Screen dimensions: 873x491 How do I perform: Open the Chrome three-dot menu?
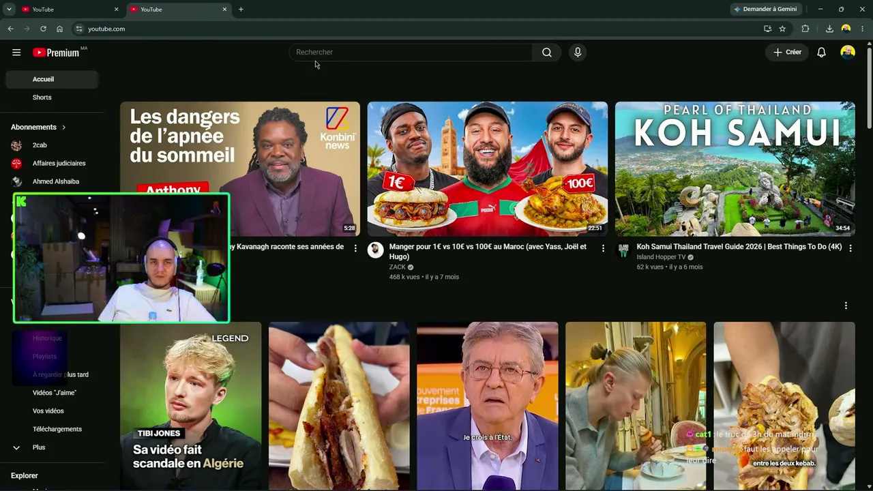863,29
